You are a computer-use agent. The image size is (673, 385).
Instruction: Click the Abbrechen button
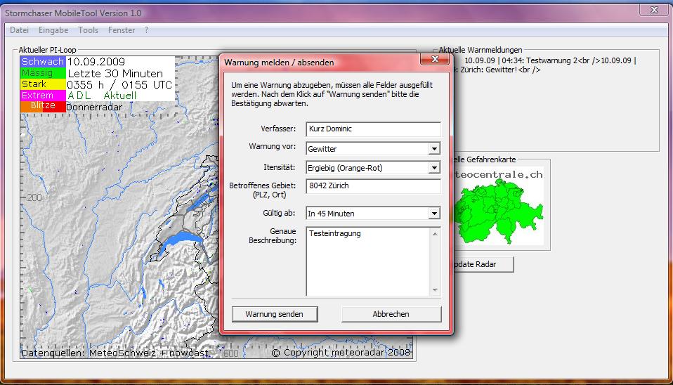coord(391,314)
